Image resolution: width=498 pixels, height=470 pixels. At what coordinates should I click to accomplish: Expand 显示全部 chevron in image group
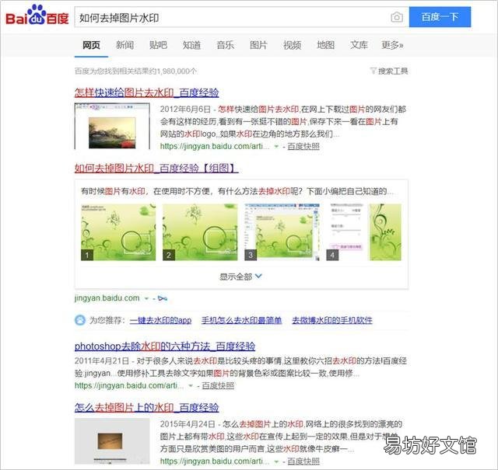[258, 277]
